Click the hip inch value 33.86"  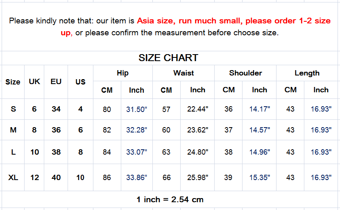pos(136,178)
